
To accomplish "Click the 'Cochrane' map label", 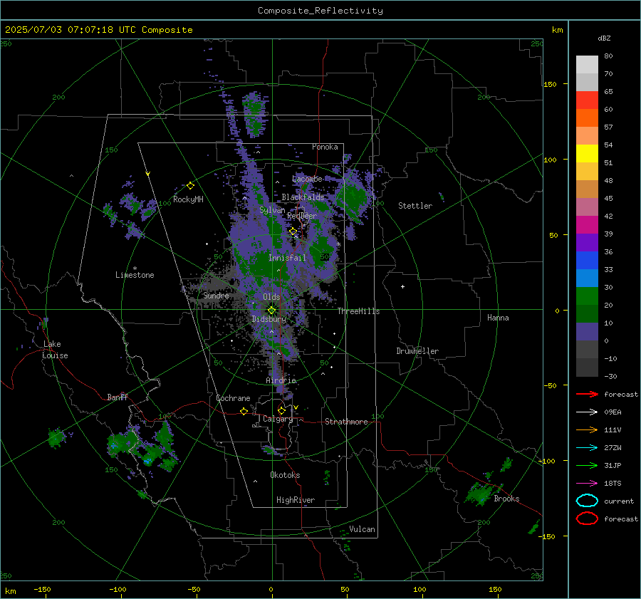I will click(x=233, y=398).
